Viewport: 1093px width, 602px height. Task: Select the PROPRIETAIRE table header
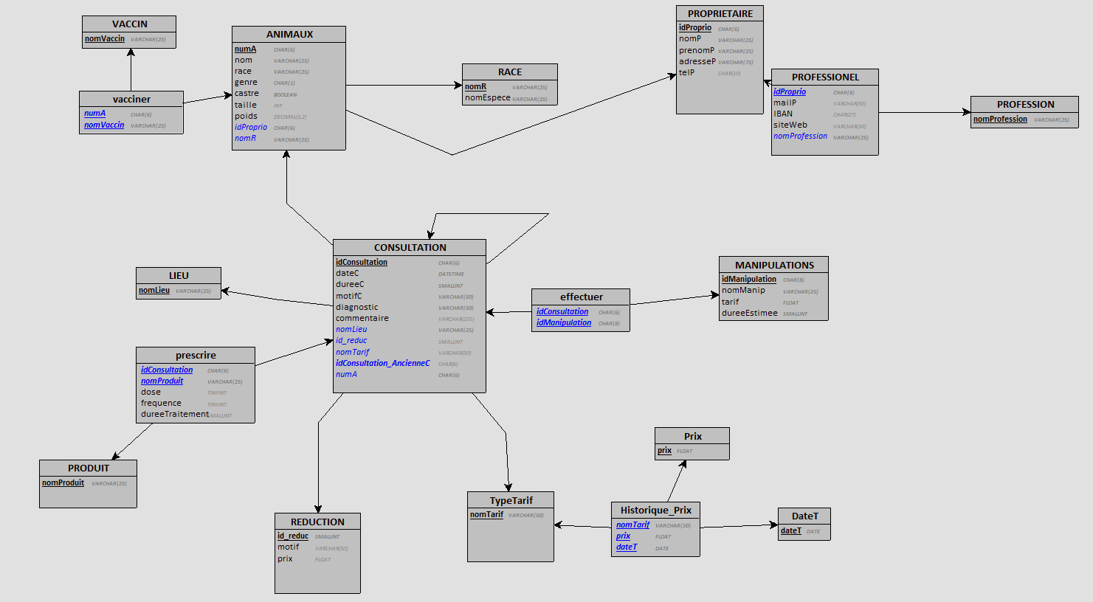(720, 14)
